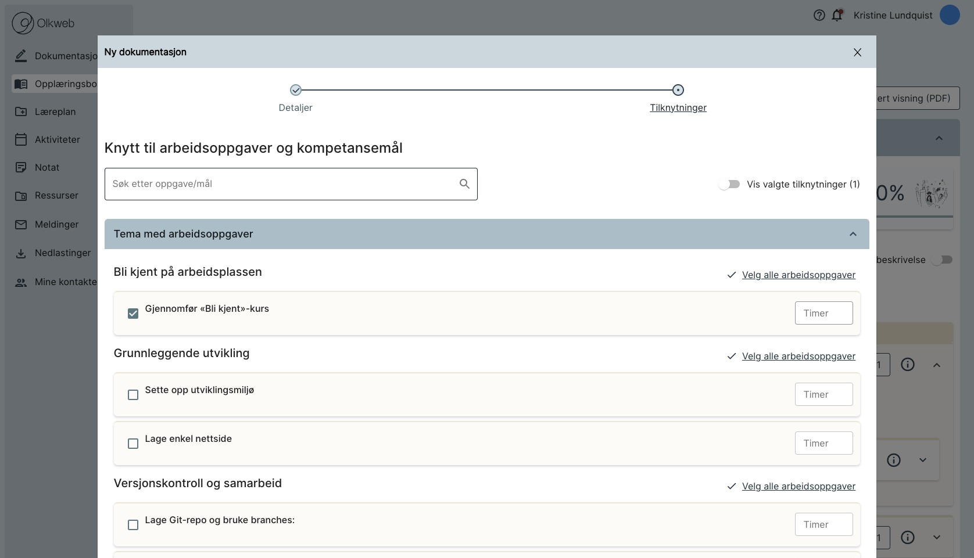Click the Notat note icon
Viewport: 974px width, 558px height.
tap(21, 167)
